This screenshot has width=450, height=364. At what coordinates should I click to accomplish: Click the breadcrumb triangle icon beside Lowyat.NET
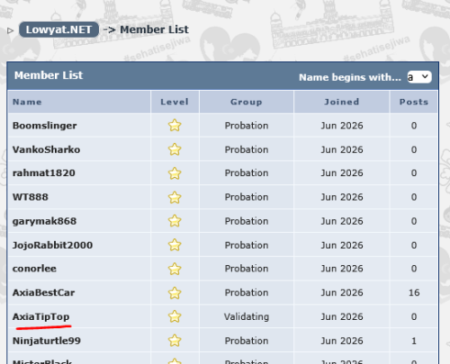coord(10,31)
